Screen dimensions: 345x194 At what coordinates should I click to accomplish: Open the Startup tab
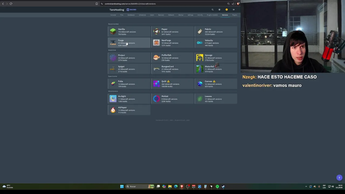pos(181,15)
